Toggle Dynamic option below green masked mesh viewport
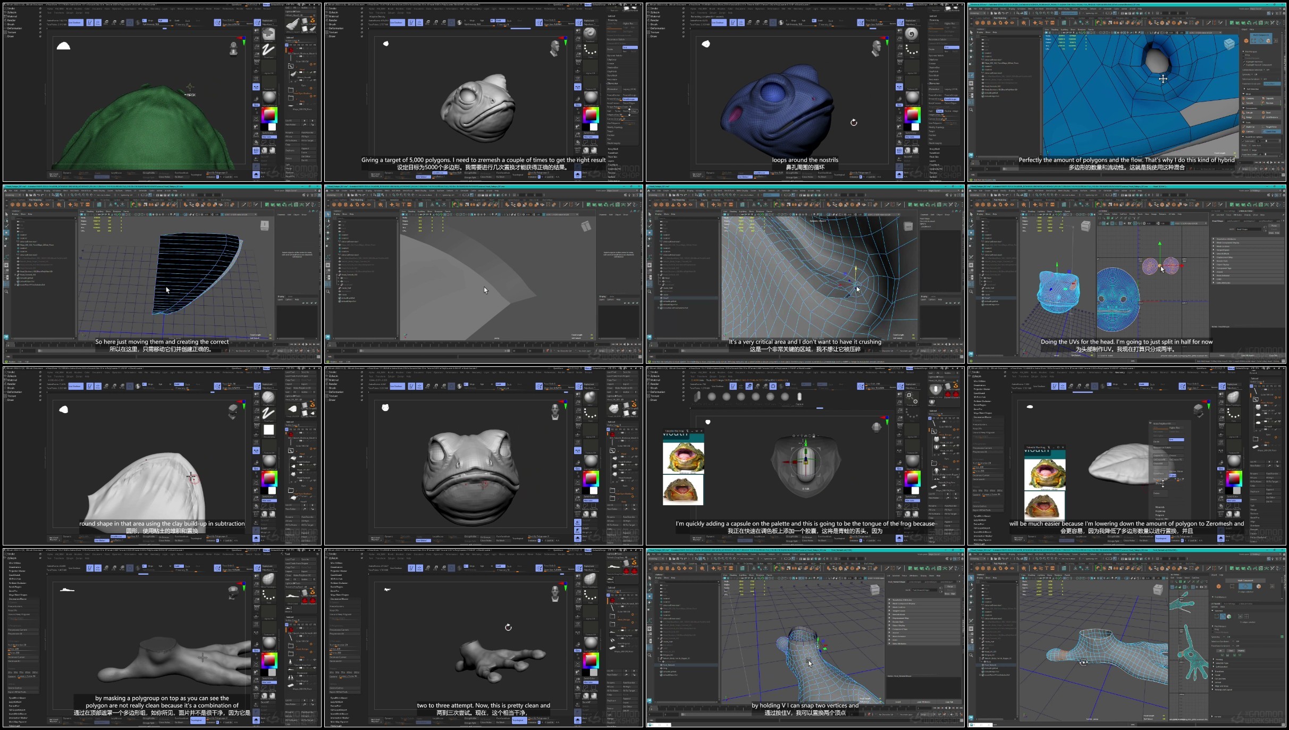 67,172
